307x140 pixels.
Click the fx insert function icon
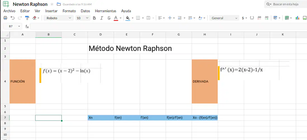coord(27,26)
